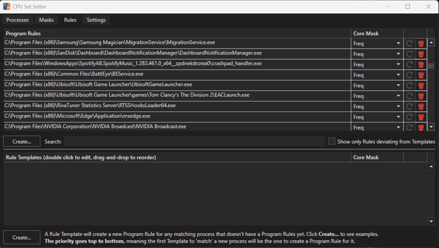Viewport: 439px width, 248px height.
Task: Open the Masks tab
Action: click(x=46, y=20)
